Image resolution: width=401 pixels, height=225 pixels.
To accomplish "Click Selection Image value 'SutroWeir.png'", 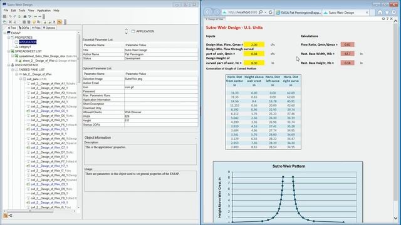I will [x=161, y=79].
